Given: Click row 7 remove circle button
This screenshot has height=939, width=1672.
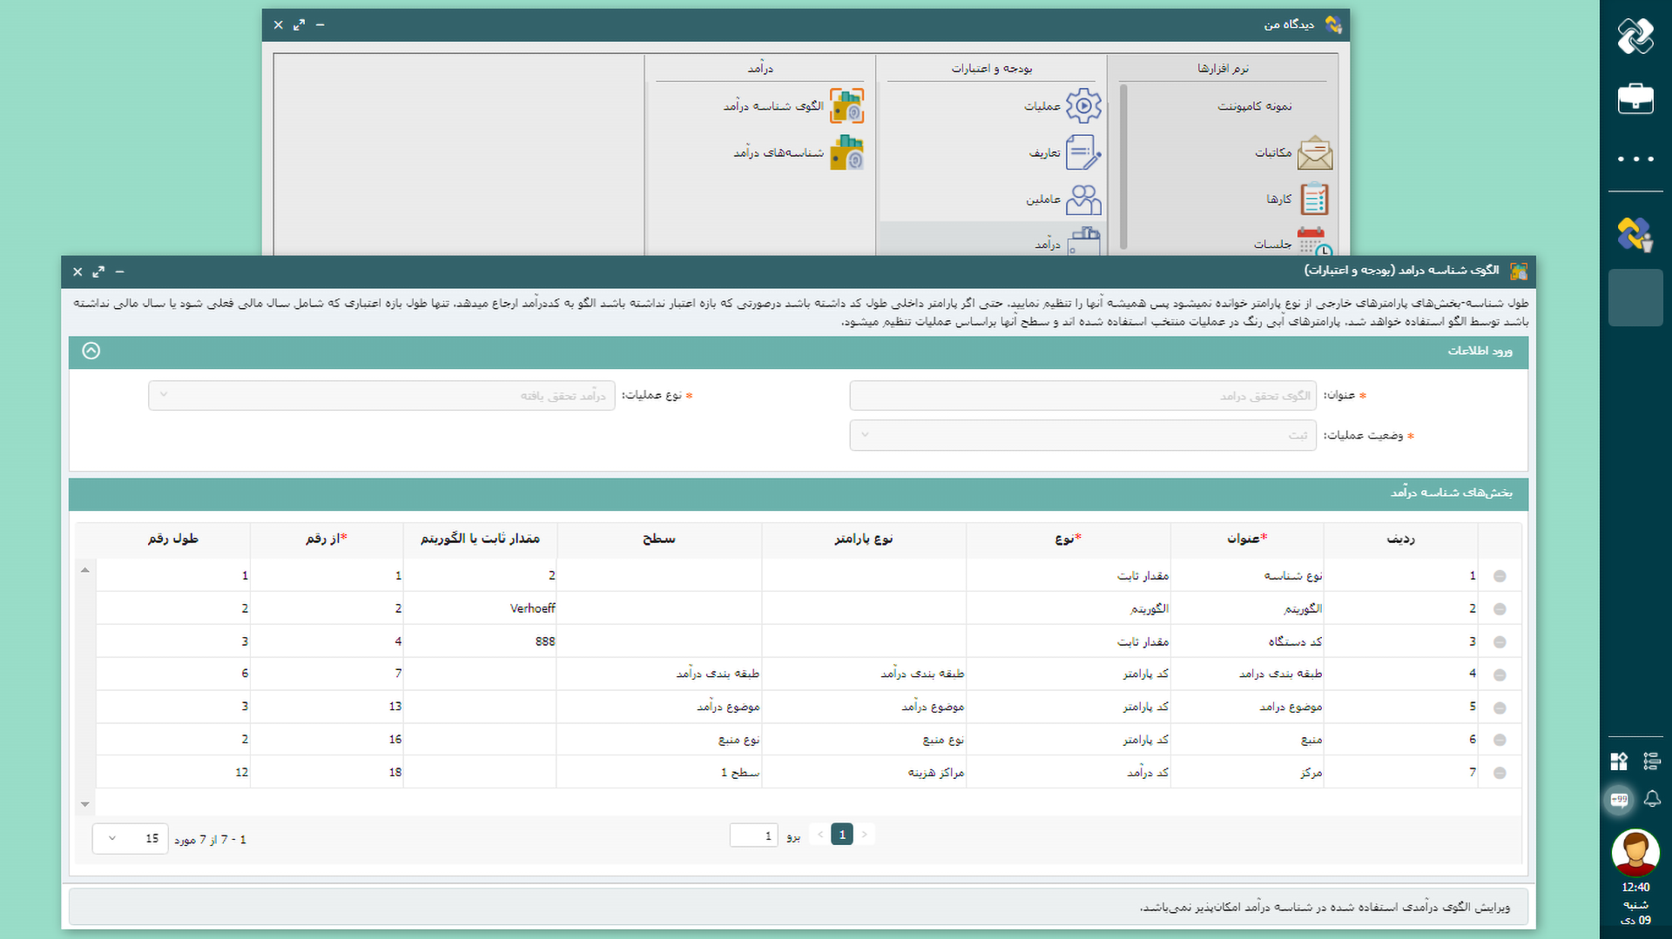Looking at the screenshot, I should [x=1500, y=773].
